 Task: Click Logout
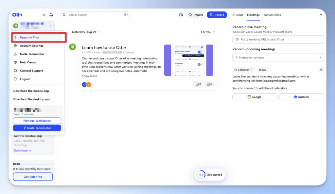point(25,79)
